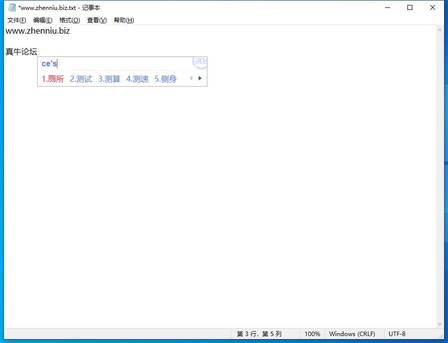This screenshot has height=343, width=448.
Task: Click the text line www.zhenniu.biz
Action: [x=38, y=31]
